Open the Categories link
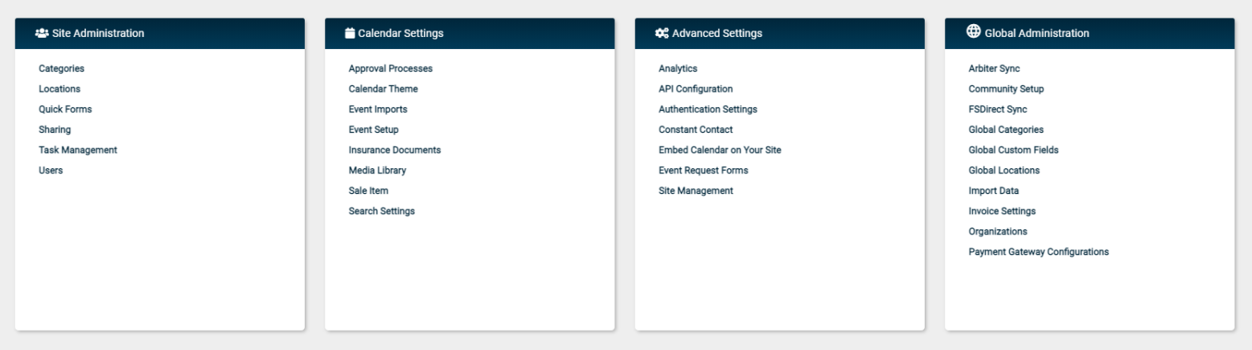 coord(61,68)
